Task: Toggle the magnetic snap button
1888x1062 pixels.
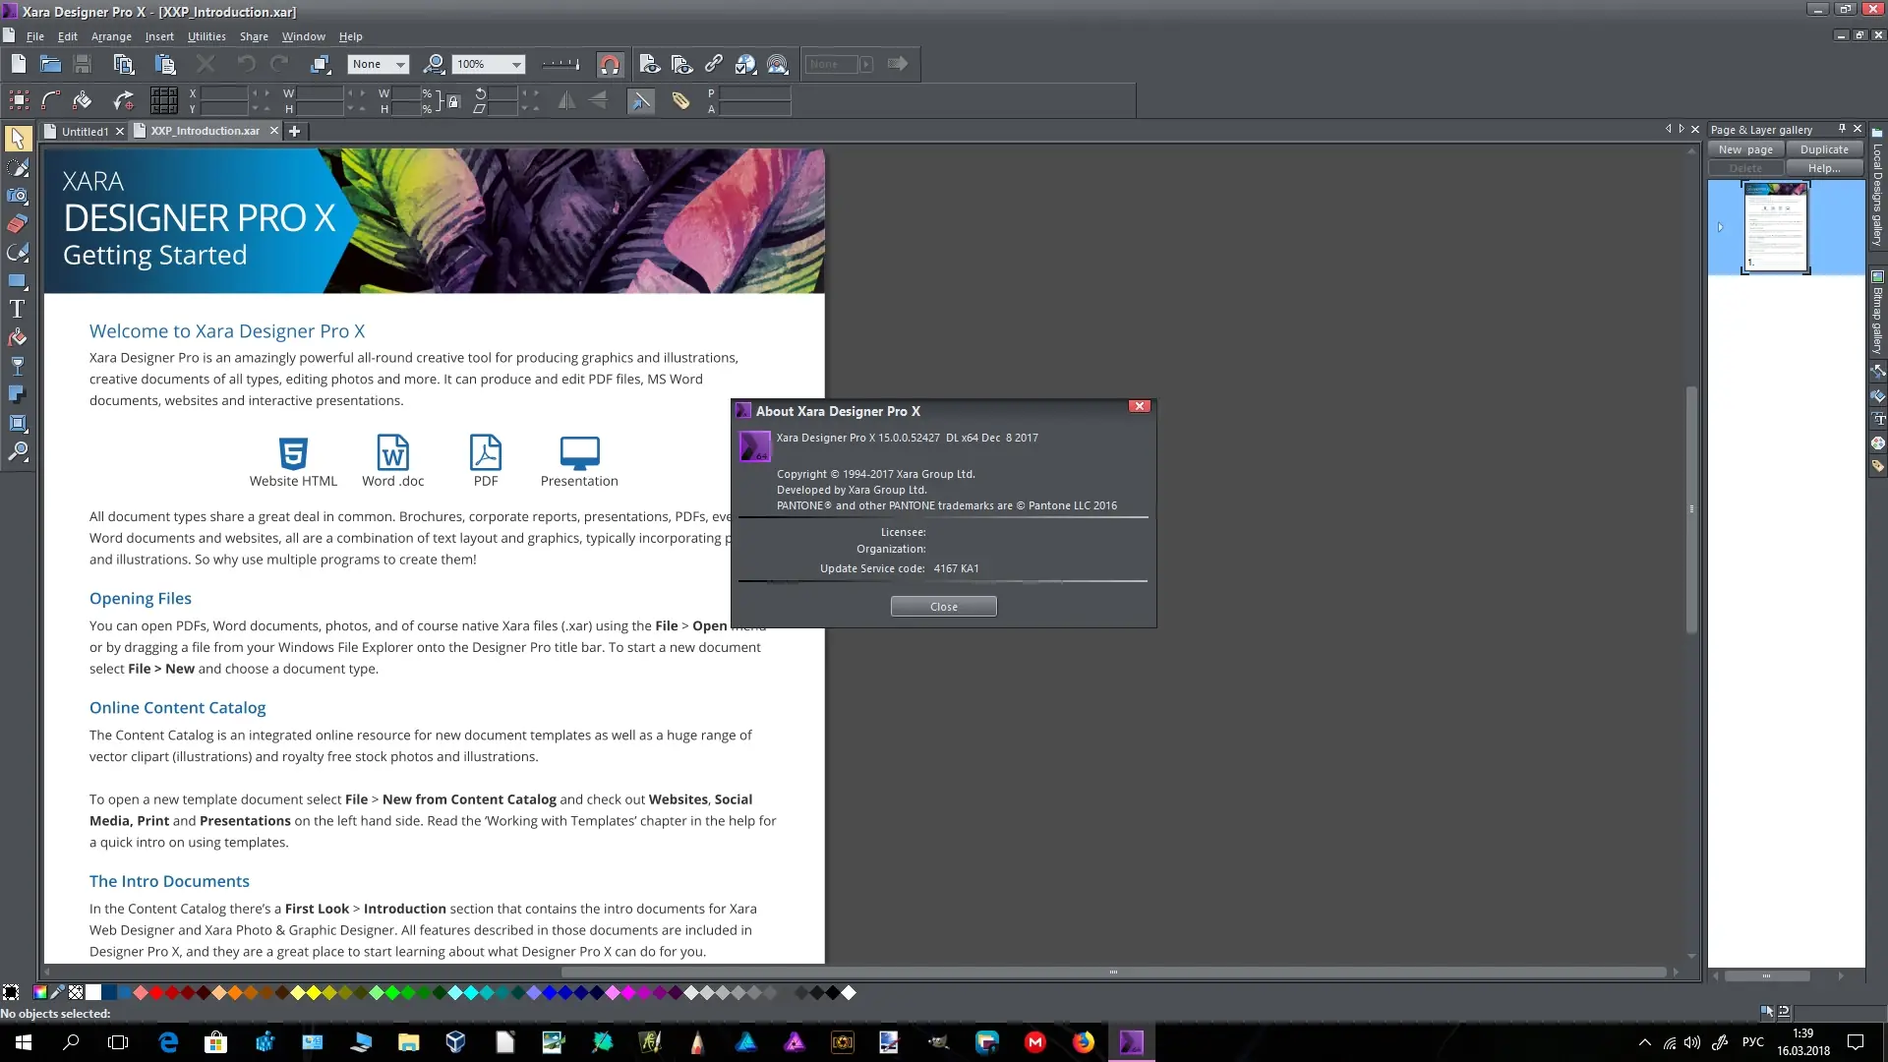Action: (x=610, y=65)
